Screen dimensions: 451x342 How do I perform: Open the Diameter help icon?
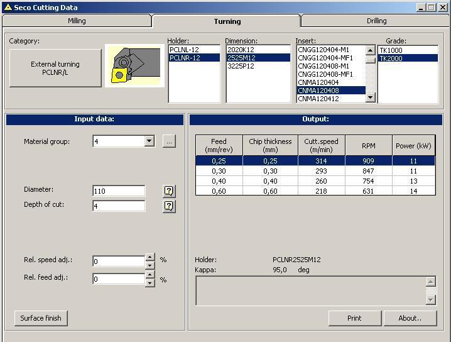169,191
